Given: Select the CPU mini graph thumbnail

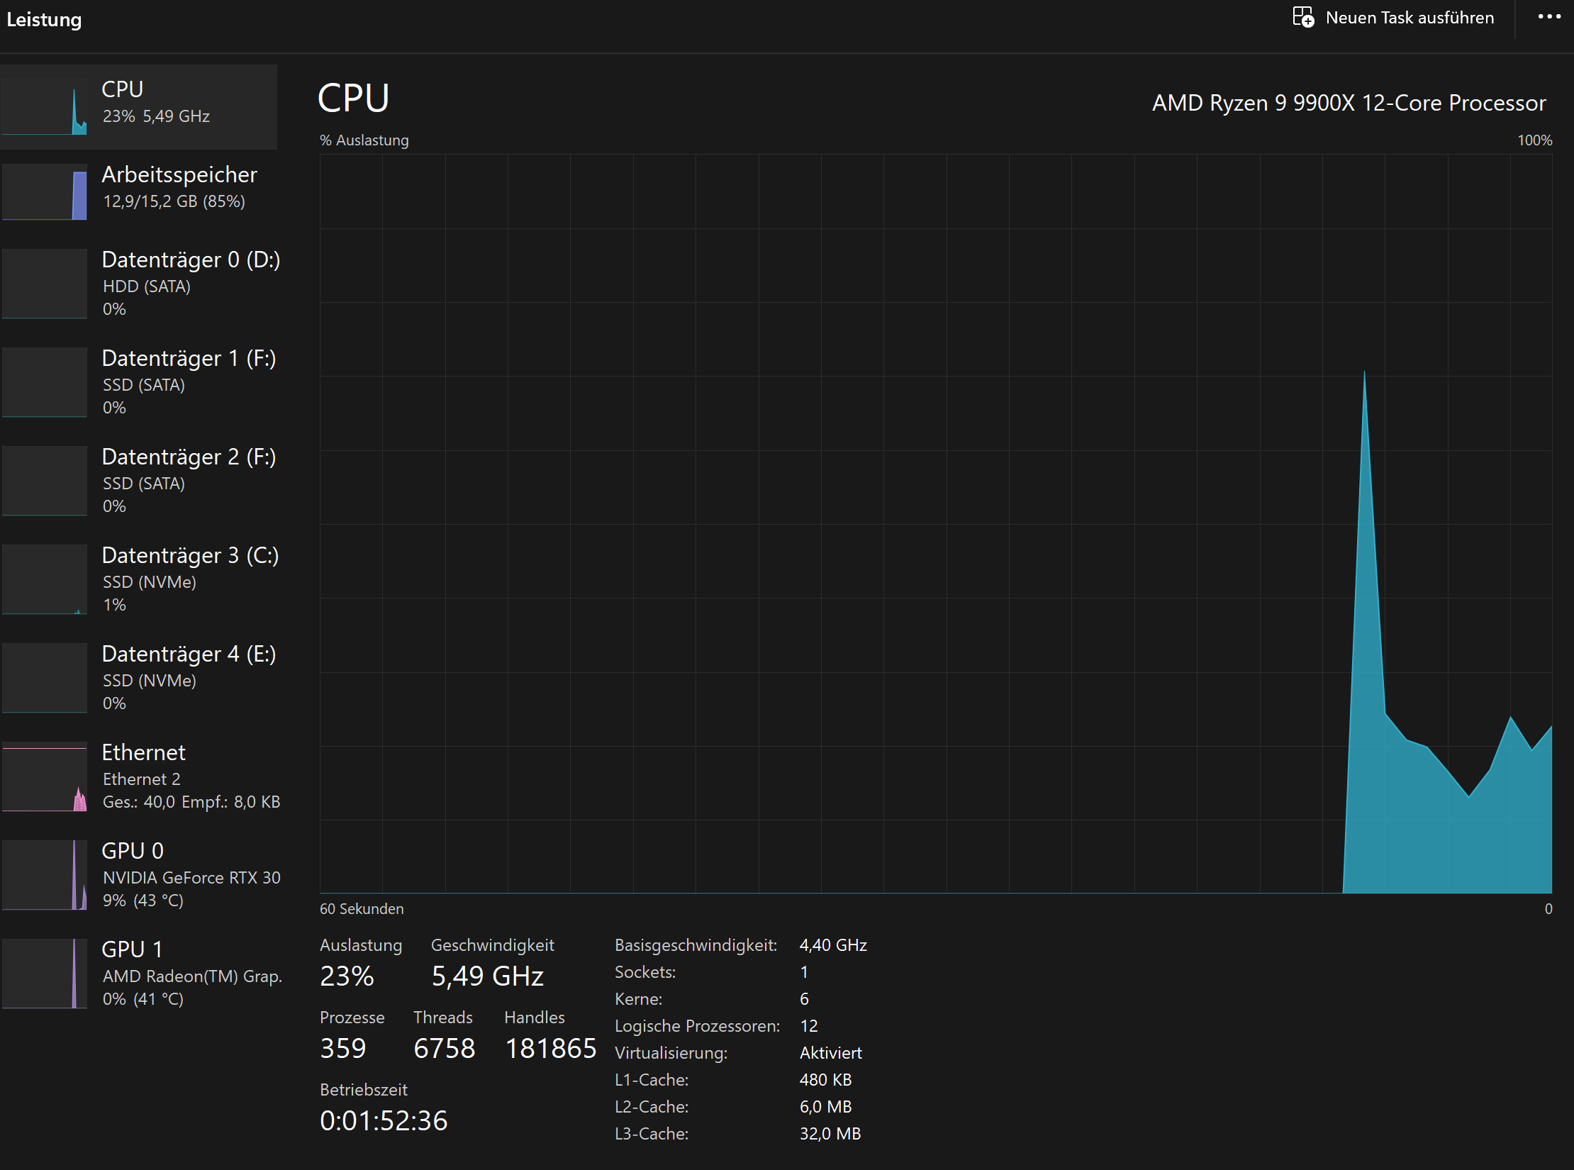Looking at the screenshot, I should (x=45, y=107).
